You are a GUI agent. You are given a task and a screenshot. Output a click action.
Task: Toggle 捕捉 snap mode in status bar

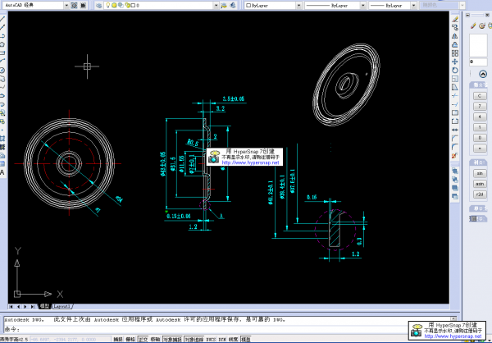[x=118, y=339]
